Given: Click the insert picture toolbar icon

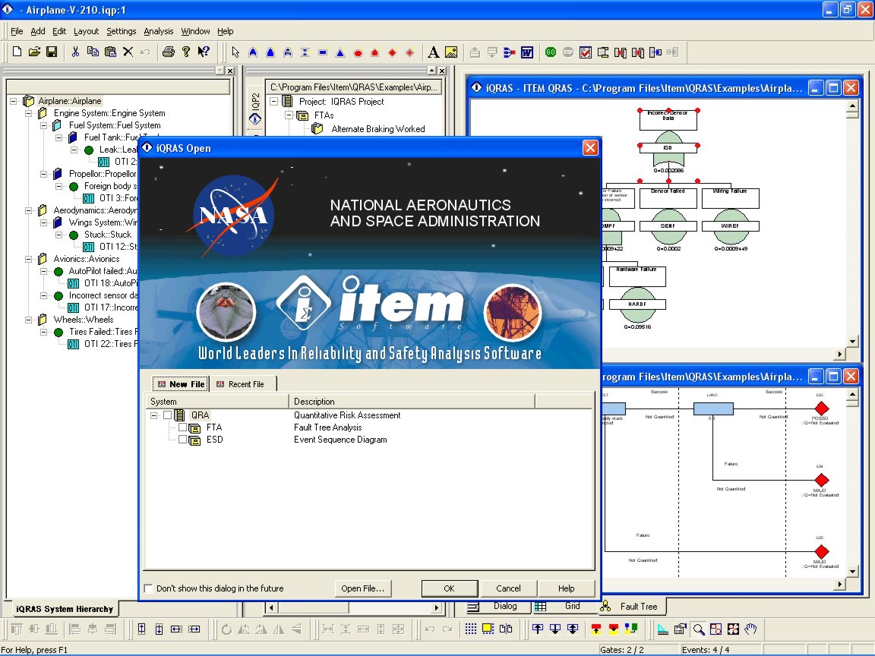Looking at the screenshot, I should click(x=451, y=52).
